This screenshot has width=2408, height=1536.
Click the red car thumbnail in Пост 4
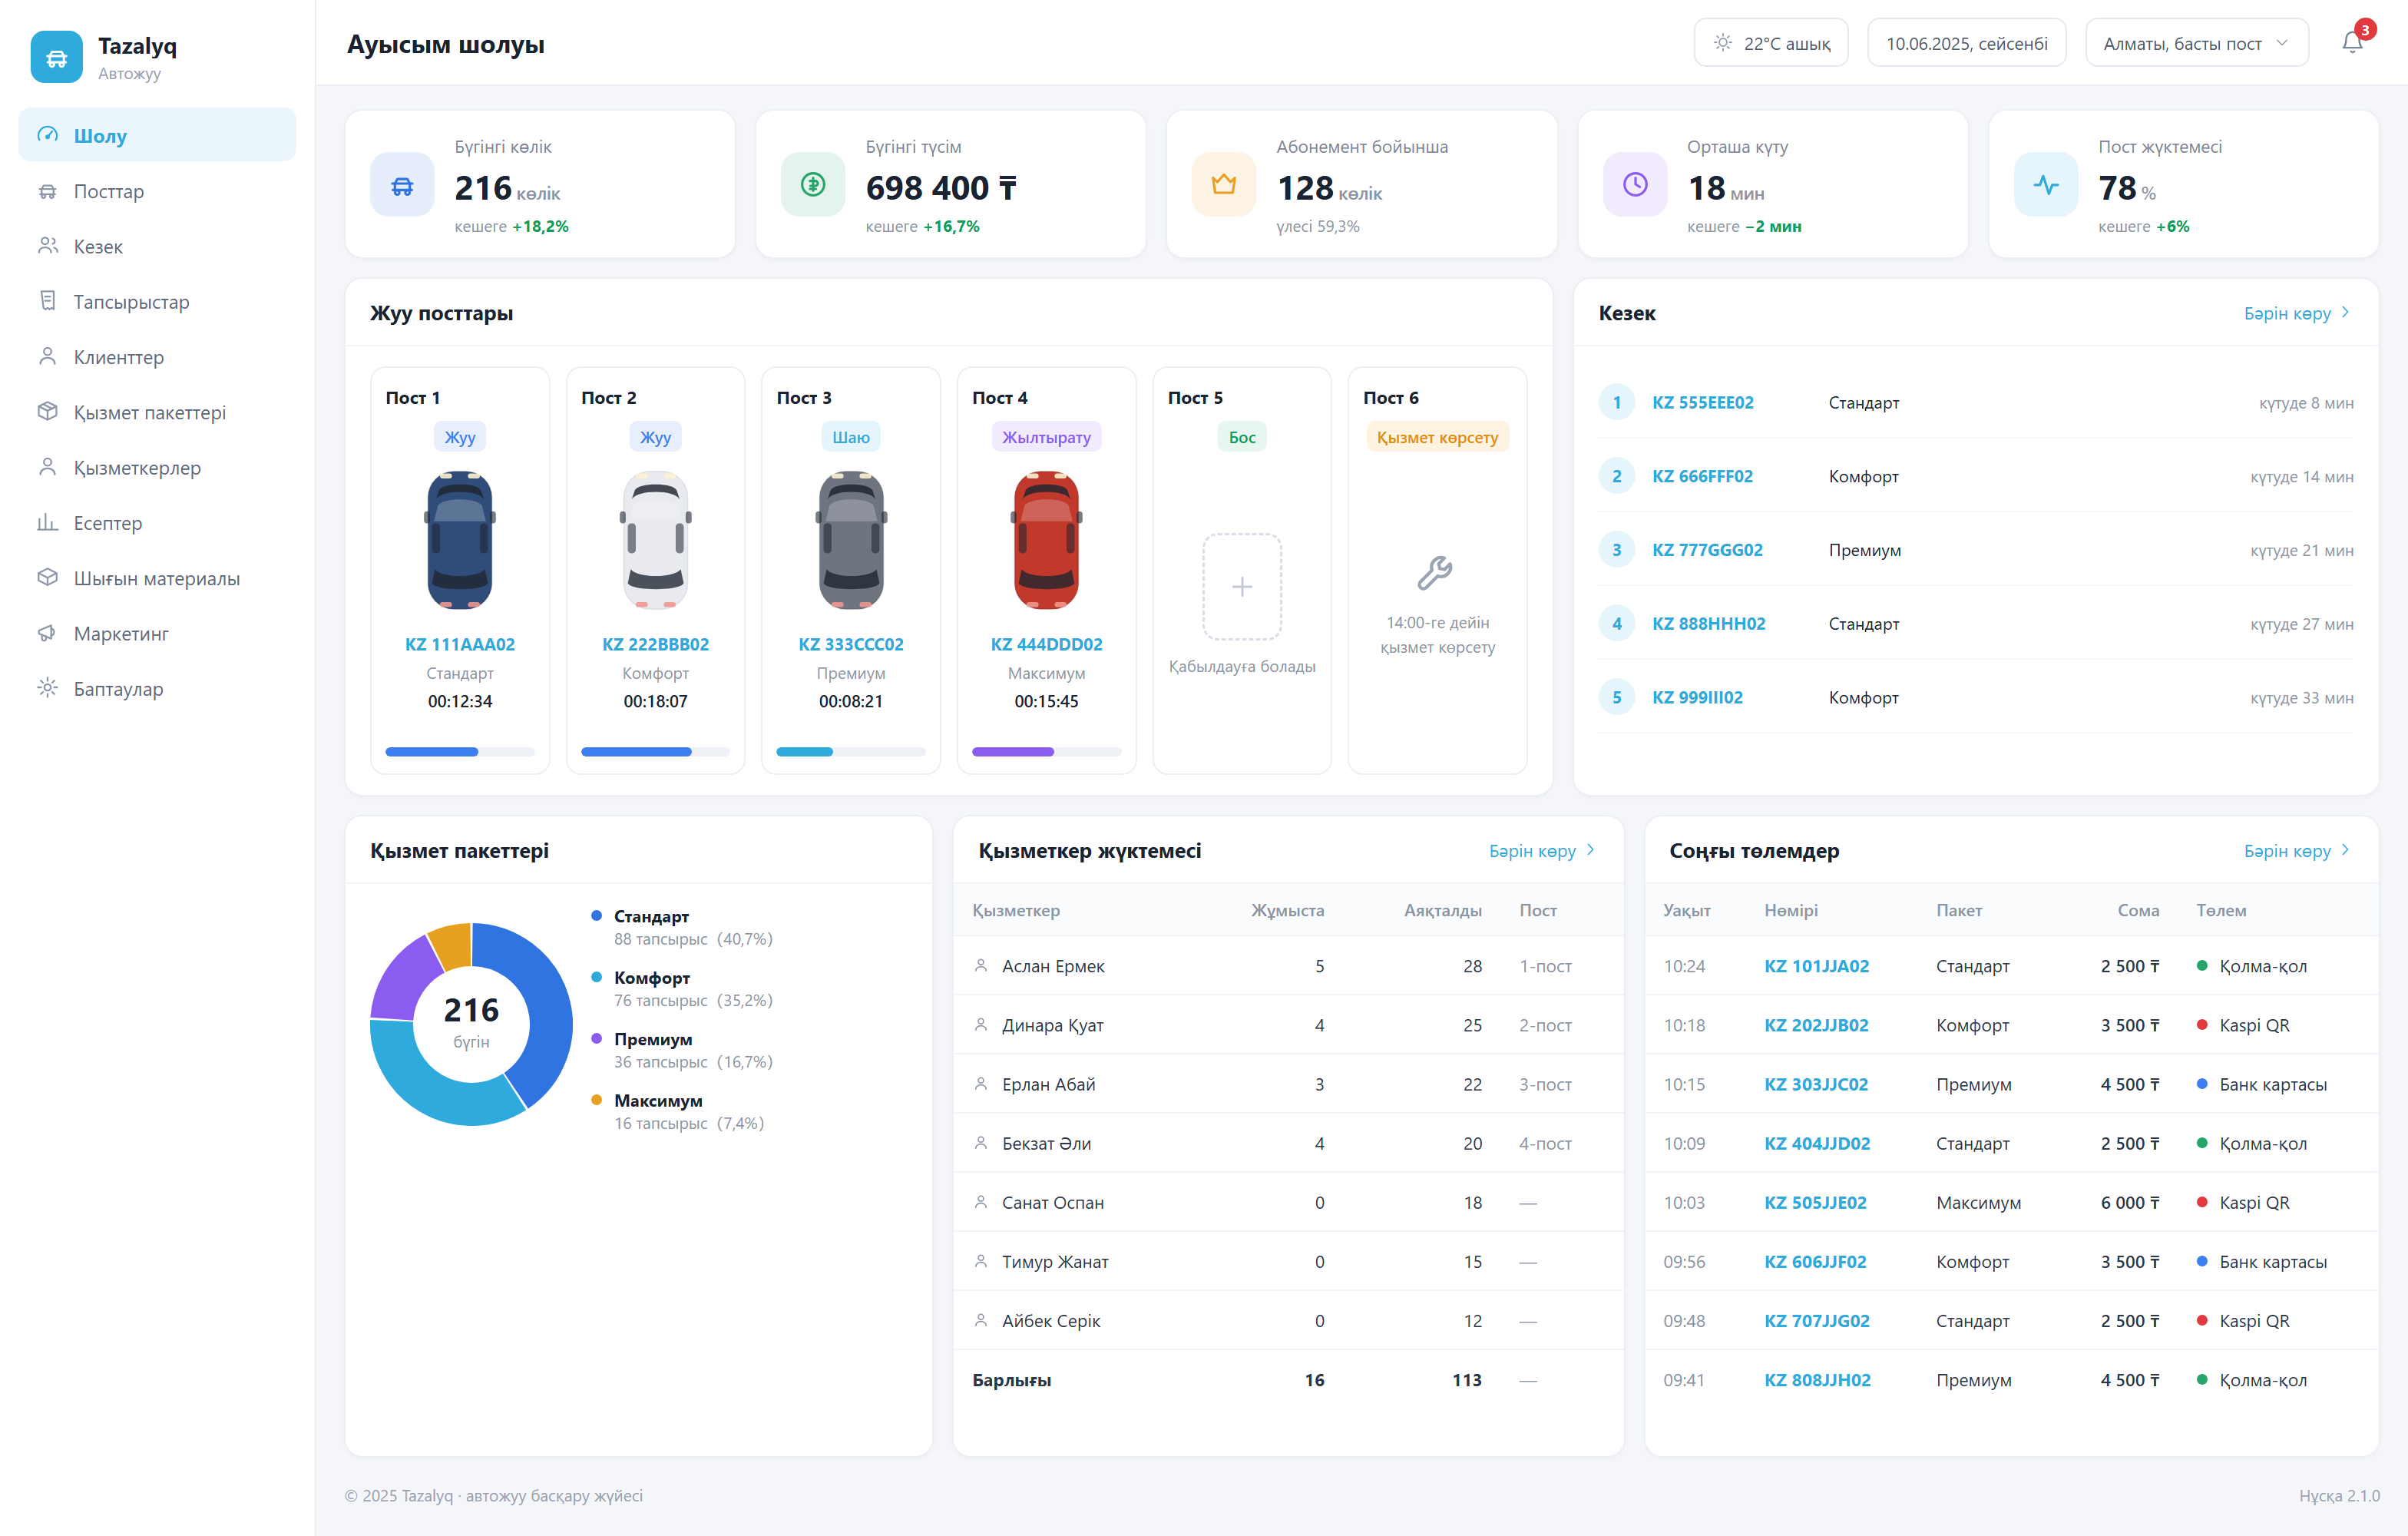point(1046,541)
